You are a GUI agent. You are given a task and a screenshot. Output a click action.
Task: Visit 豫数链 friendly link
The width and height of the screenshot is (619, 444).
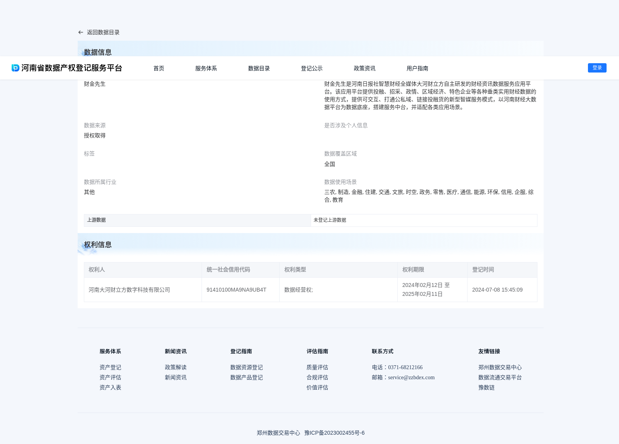coord(487,387)
